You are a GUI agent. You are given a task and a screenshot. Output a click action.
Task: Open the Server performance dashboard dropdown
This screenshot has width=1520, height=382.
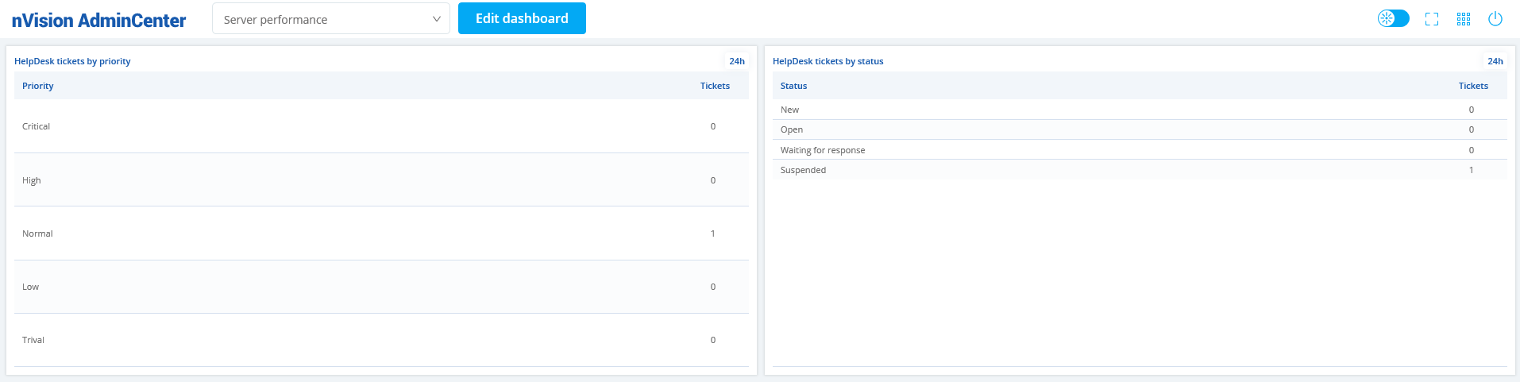pyautogui.click(x=330, y=19)
